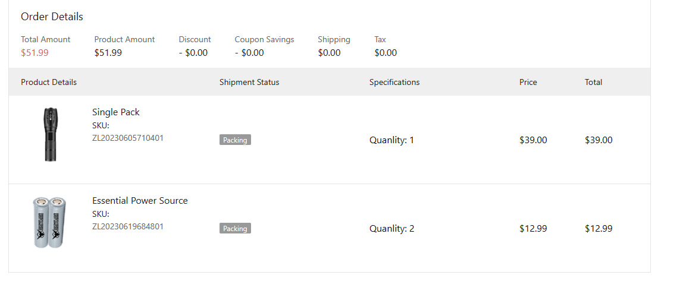
Task: Select SKU number ZL20230605710401
Action: (128, 138)
